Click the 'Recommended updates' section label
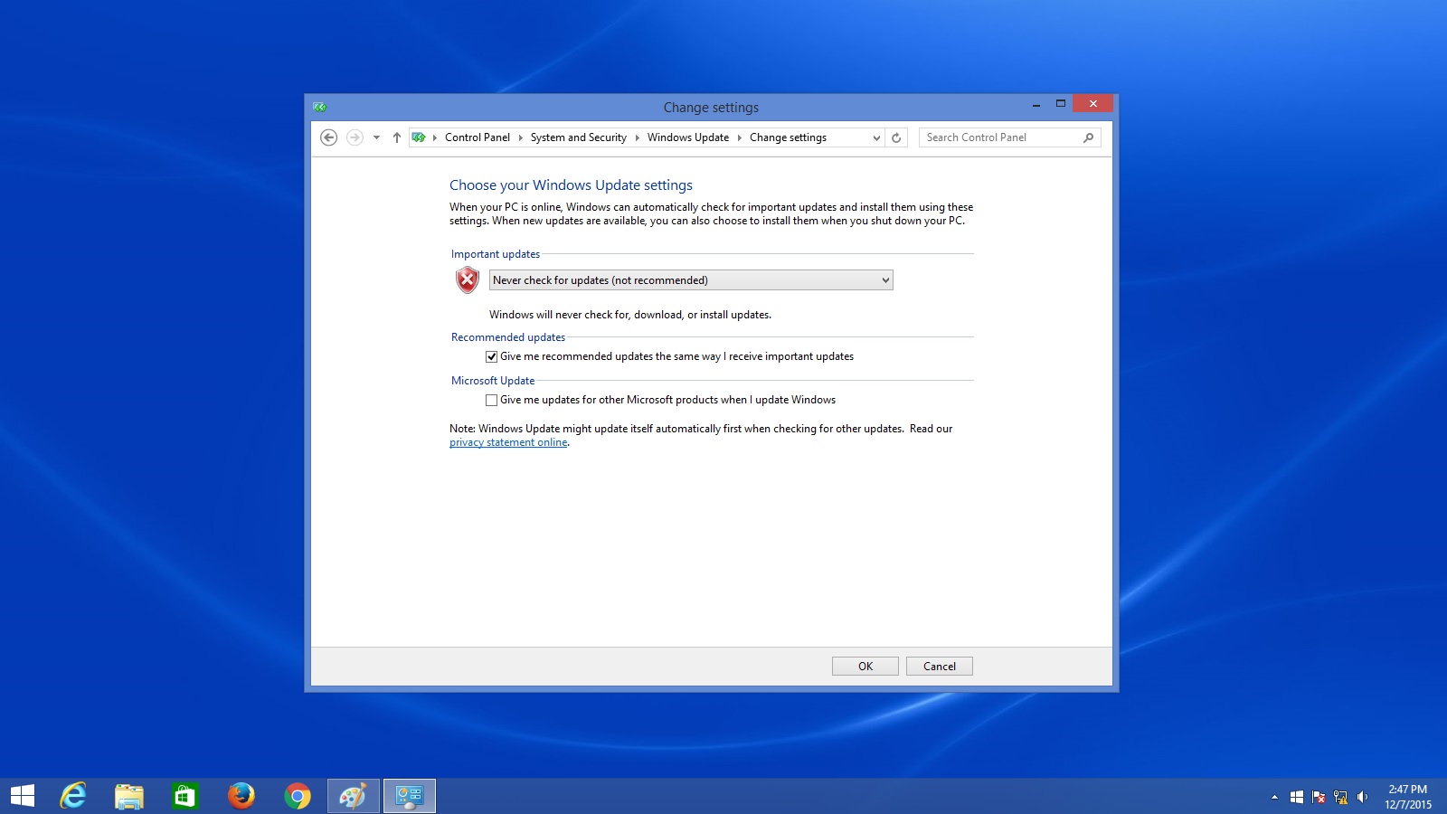The height and width of the screenshot is (814, 1447). [x=508, y=337]
